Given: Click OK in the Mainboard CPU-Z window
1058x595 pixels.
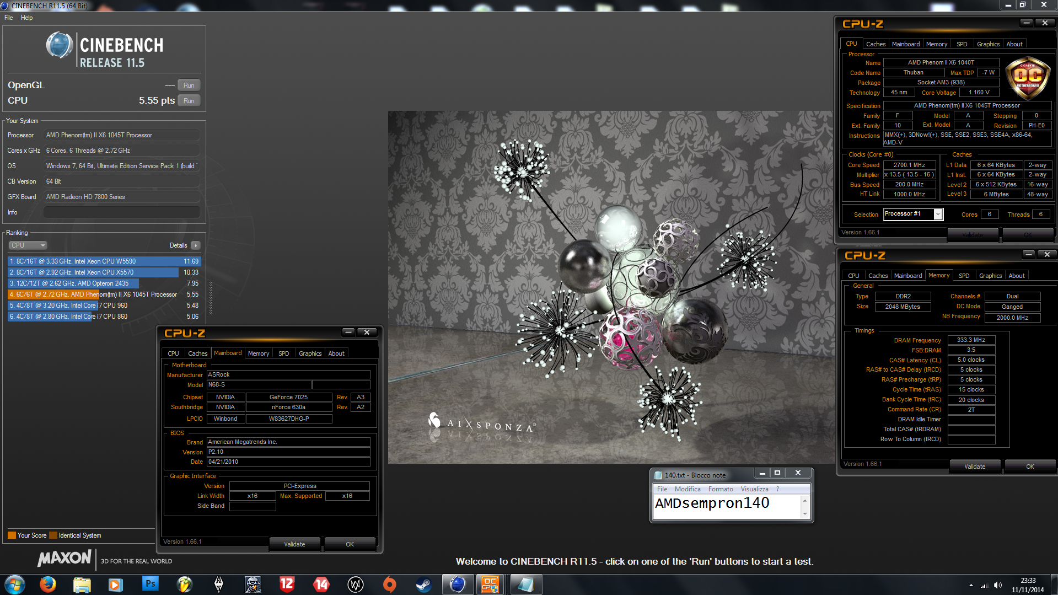Looking at the screenshot, I should 350,544.
